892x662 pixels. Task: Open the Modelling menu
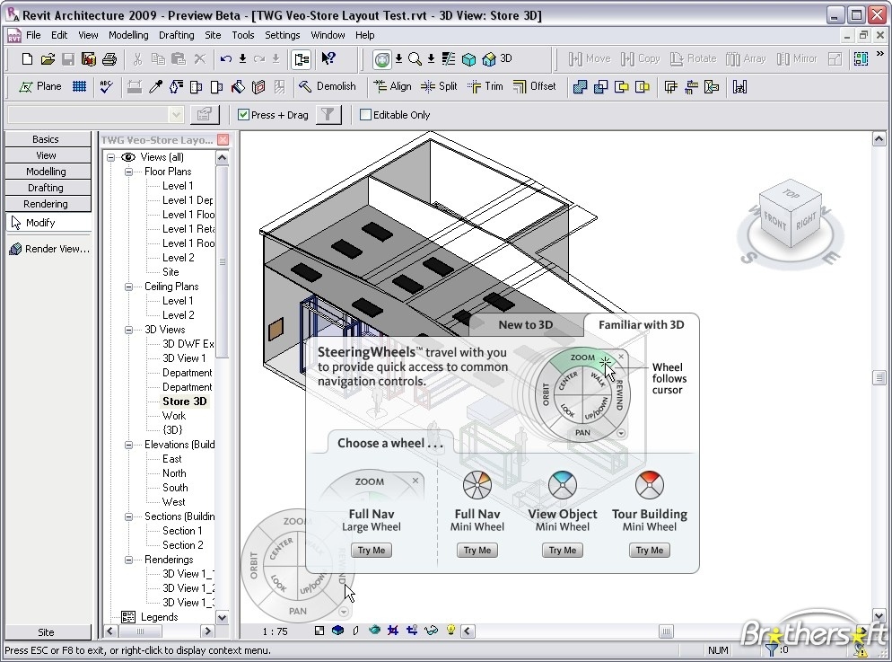127,35
